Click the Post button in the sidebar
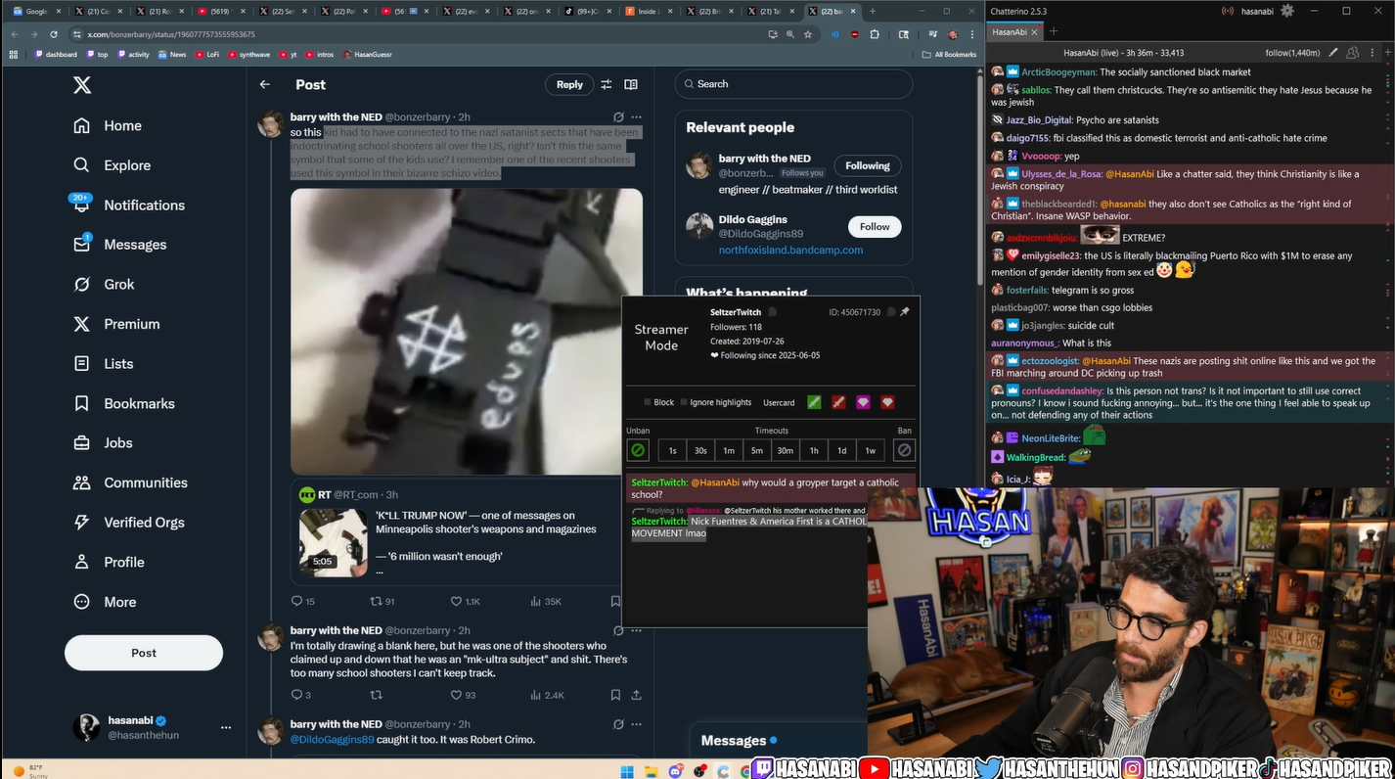The width and height of the screenshot is (1395, 779). pyautogui.click(x=144, y=653)
